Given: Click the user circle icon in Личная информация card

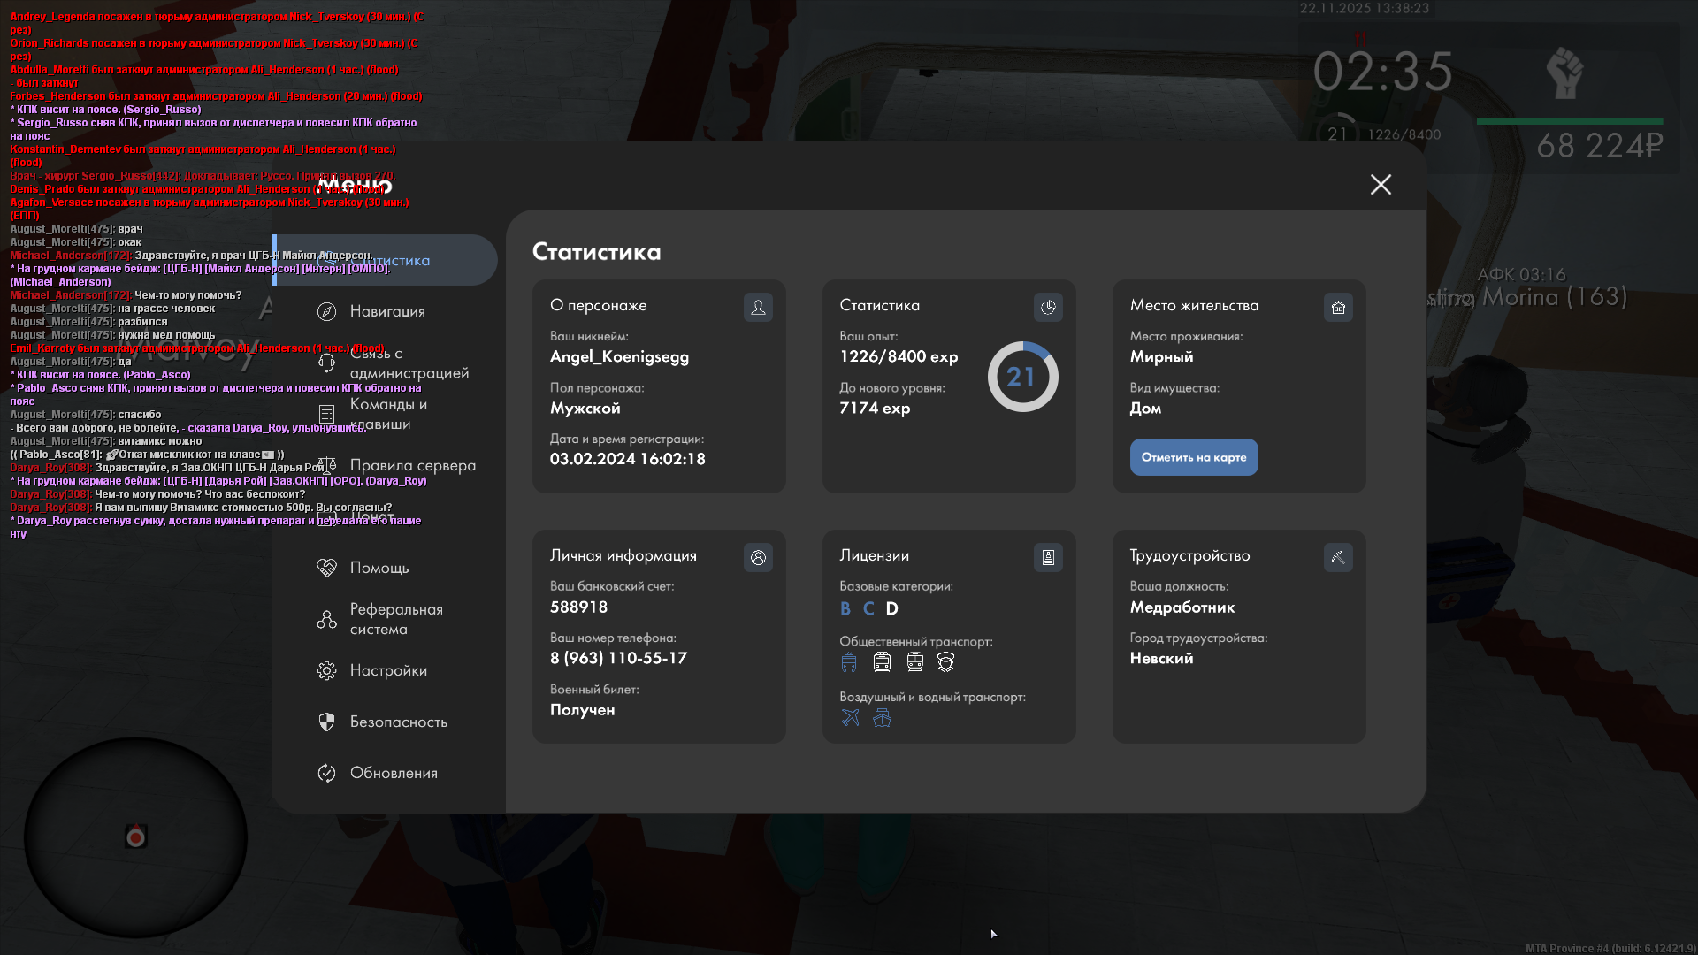Looking at the screenshot, I should tap(758, 557).
